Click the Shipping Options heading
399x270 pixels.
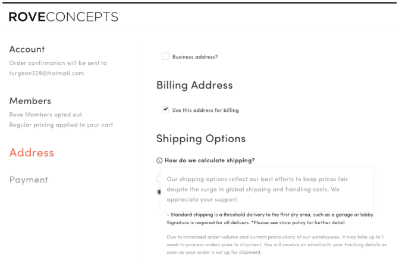click(x=200, y=139)
